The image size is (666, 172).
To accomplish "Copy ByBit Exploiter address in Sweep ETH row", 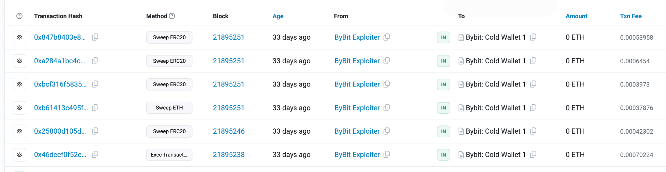I will 387,107.
